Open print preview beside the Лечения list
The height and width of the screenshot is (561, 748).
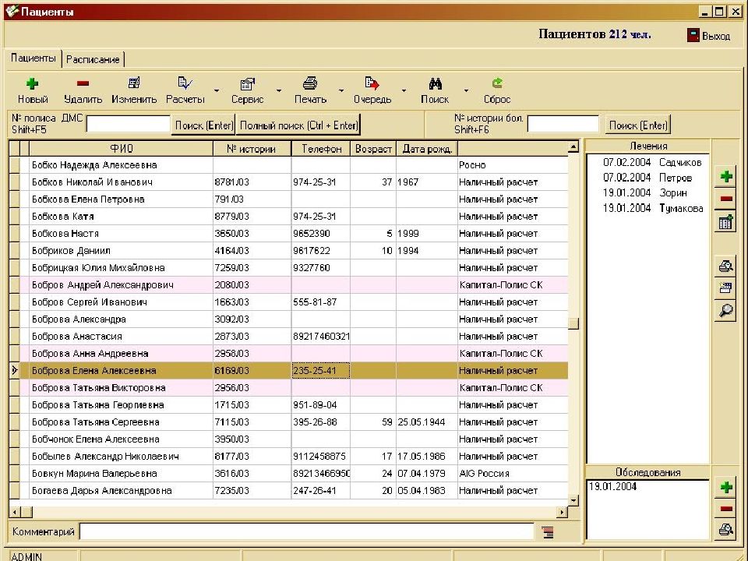click(726, 266)
